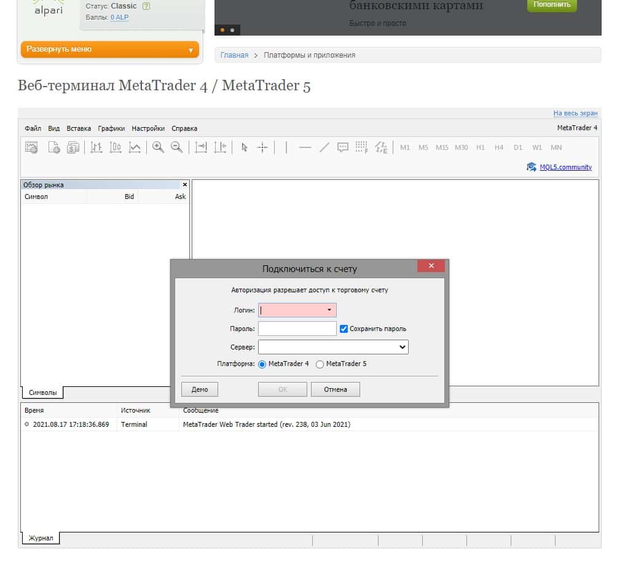Expand the Сервер dropdown list
This screenshot has height=565, width=625.
click(x=333, y=347)
